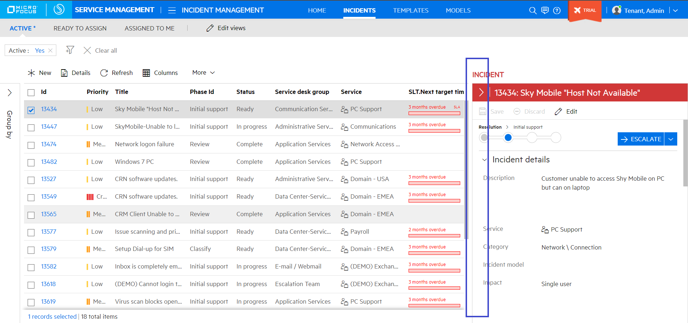688x323 pixels.
Task: Open the More dropdown in the toolbar
Action: (x=203, y=72)
